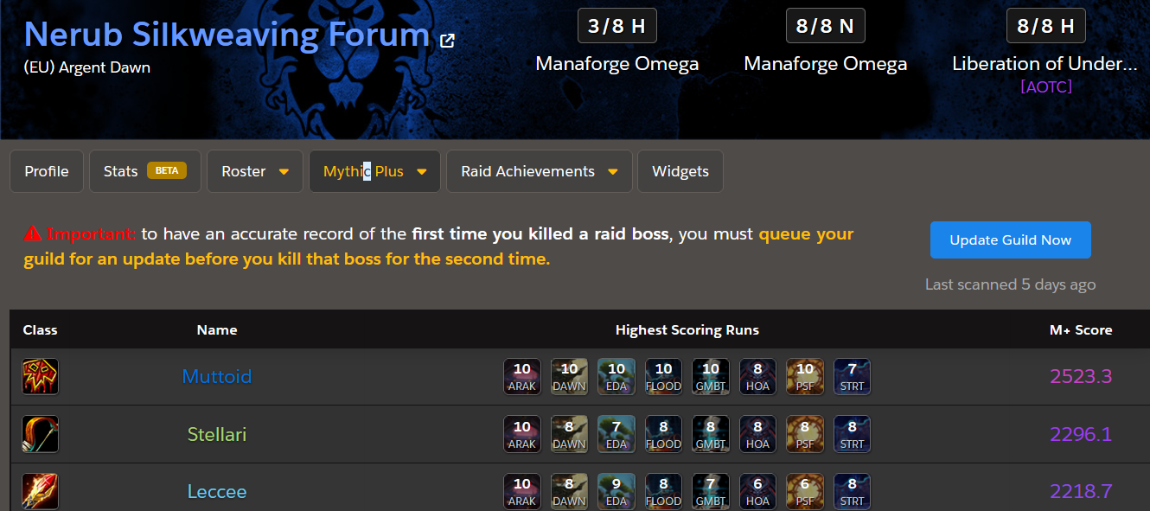This screenshot has width=1150, height=511.
Task: Open Muttoid's STRT level 7 run icon
Action: coord(852,377)
